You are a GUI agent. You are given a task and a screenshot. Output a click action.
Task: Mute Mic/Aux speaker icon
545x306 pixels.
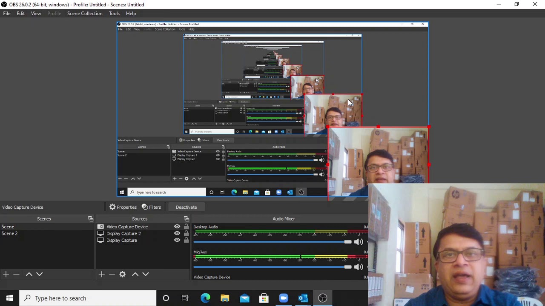(359, 267)
